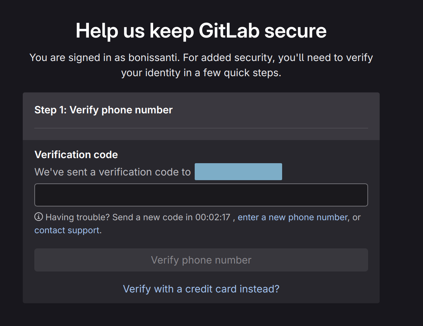This screenshot has height=326, width=423.
Task: Click the Having trouble? text
Action: [x=78, y=217]
